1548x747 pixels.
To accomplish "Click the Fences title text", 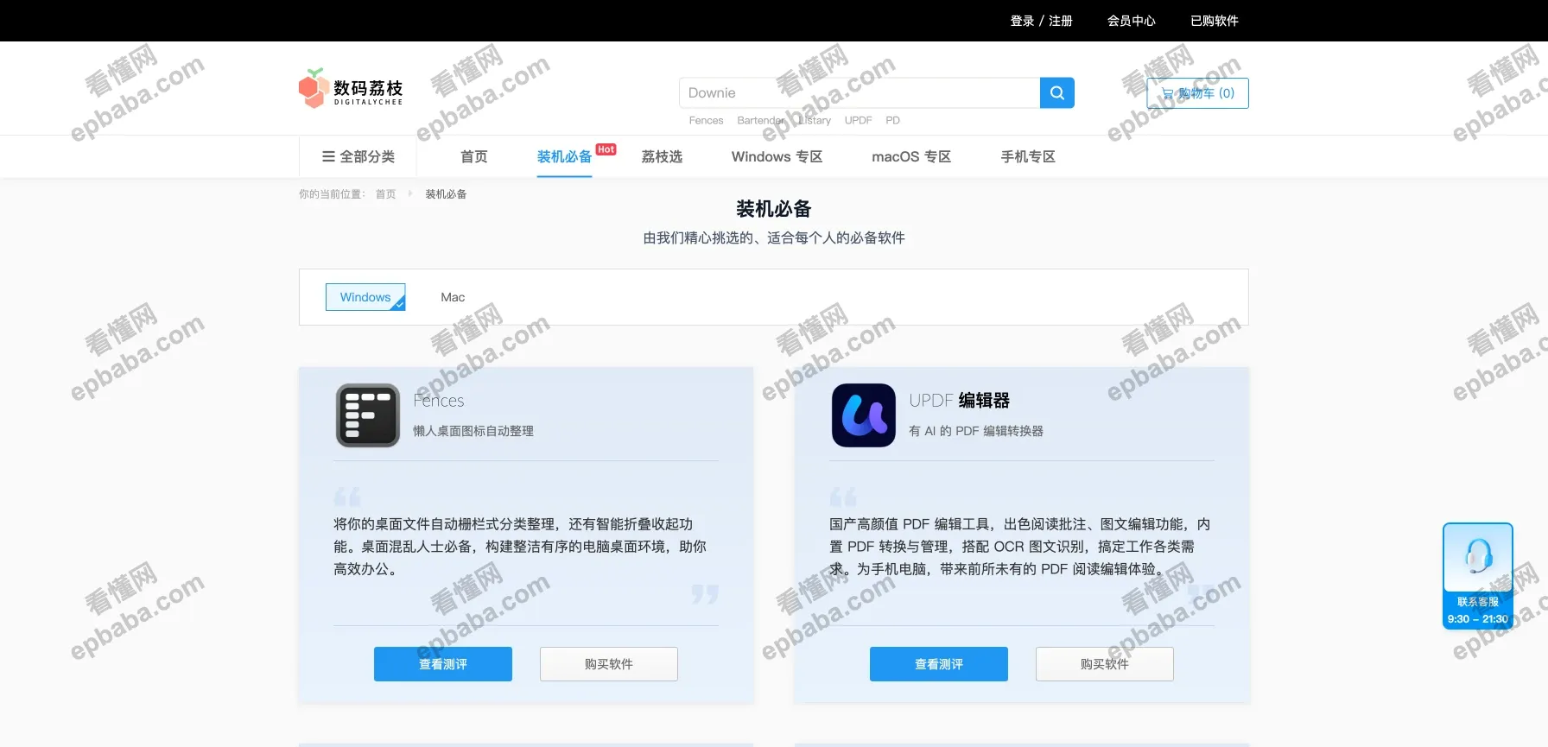I will click(x=439, y=401).
